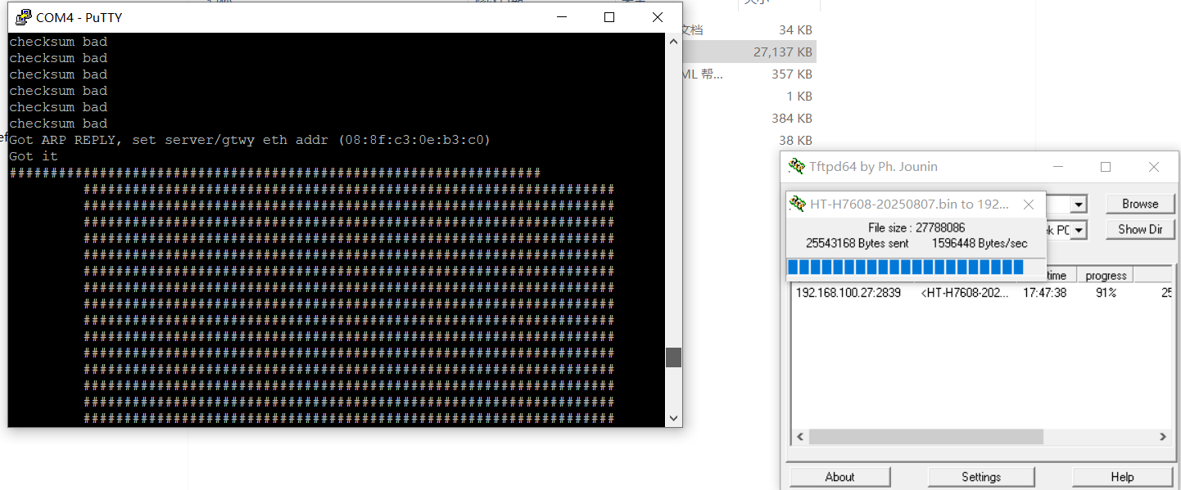This screenshot has height=490, width=1181.
Task: Maximize the COM4 PuTTY window
Action: click(x=609, y=17)
